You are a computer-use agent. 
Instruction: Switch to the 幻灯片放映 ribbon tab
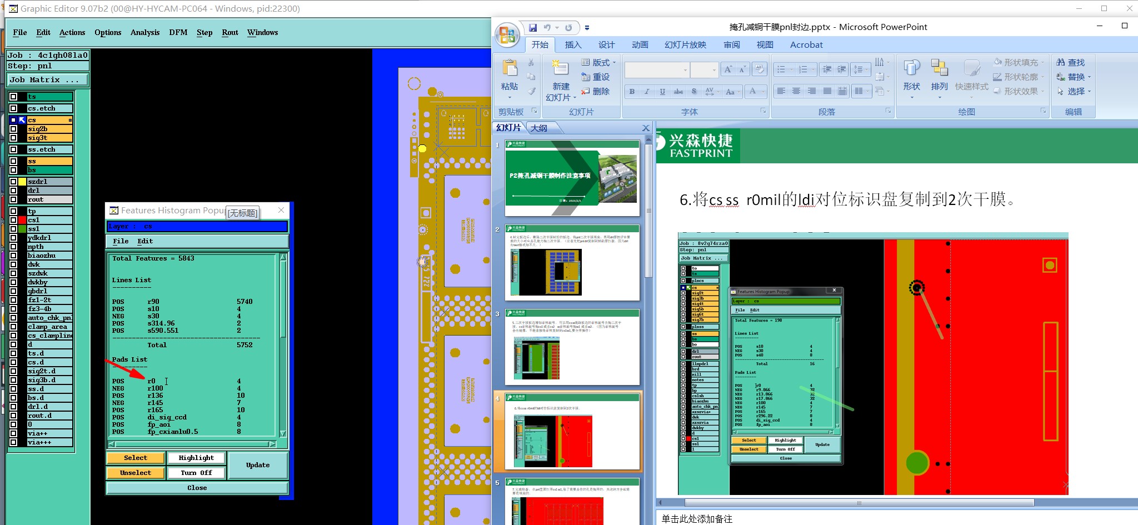pyautogui.click(x=686, y=45)
